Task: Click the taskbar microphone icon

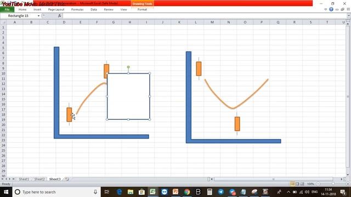Action: 95,192
